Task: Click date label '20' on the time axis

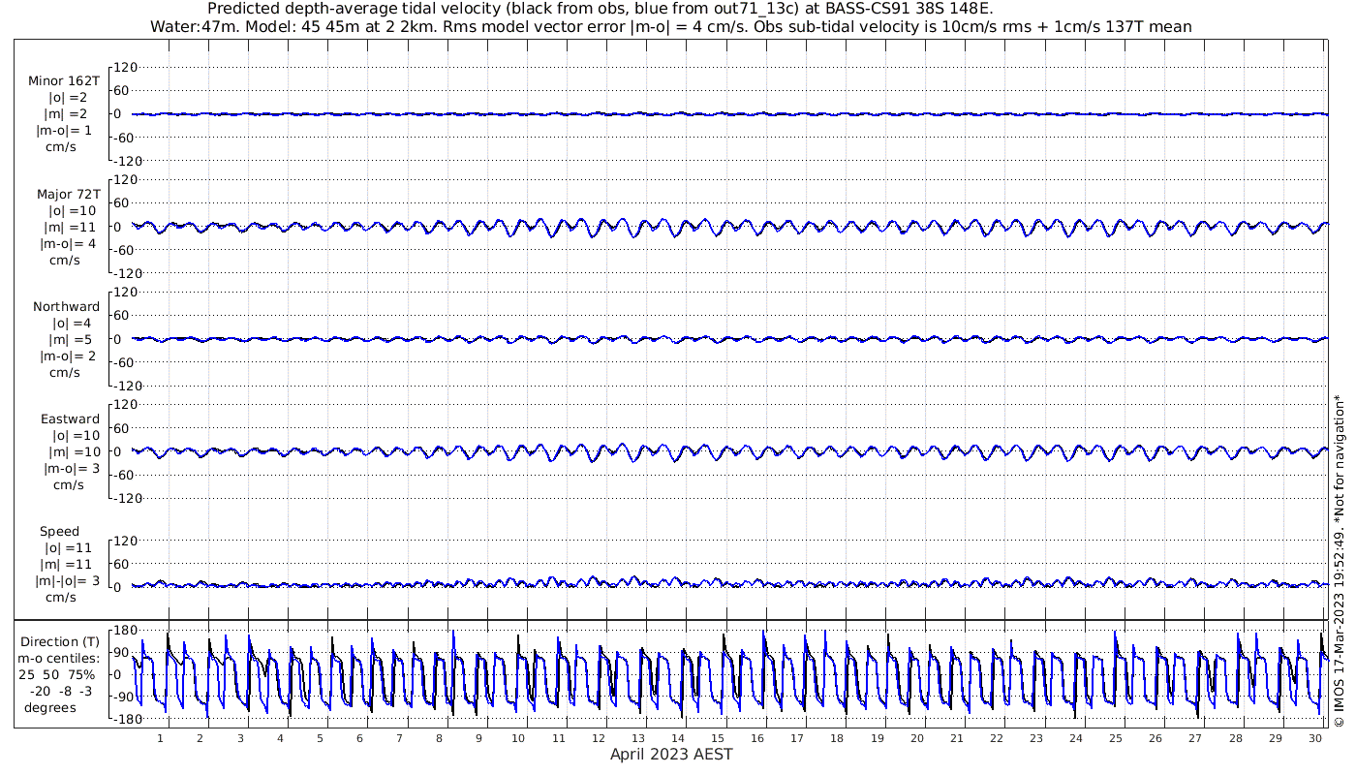Action: pyautogui.click(x=916, y=739)
